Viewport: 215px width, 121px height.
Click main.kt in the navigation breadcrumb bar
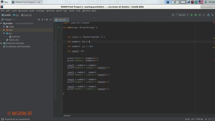[x=27, y=15]
